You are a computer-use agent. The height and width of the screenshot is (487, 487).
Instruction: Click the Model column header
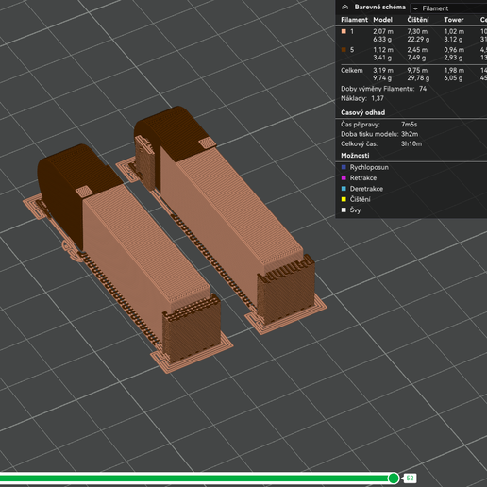click(x=382, y=20)
